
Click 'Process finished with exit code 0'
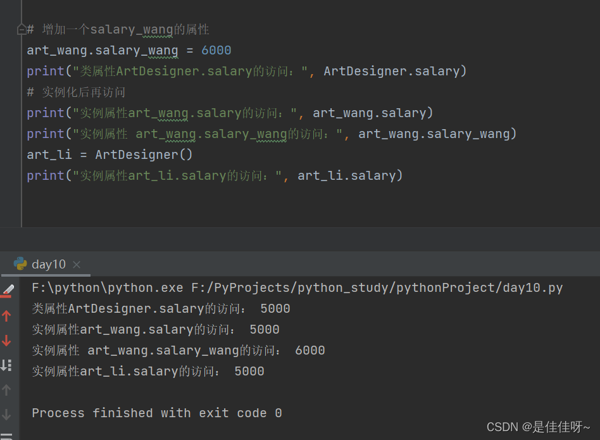pyautogui.click(x=157, y=413)
